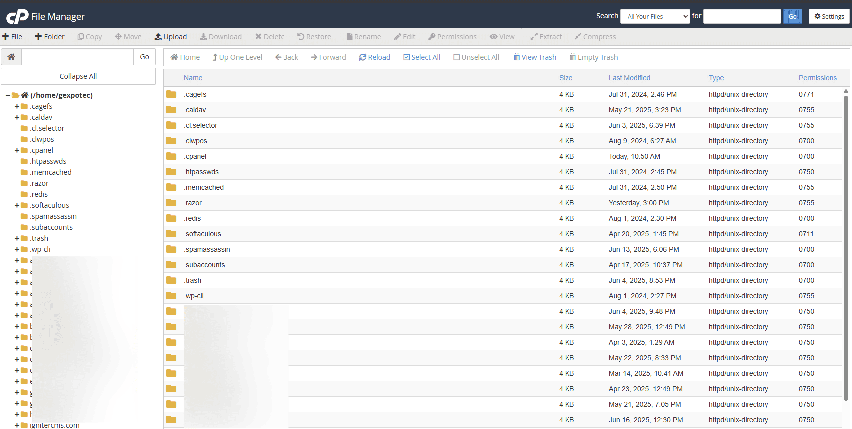Viewport: 852px width, 429px height.
Task: Click the Upload toolbar icon
Action: click(x=170, y=37)
